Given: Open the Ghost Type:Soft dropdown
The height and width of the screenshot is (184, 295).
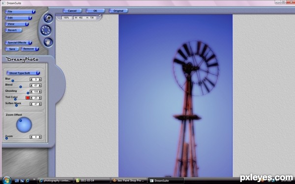Looking at the screenshot, I should pyautogui.click(x=23, y=73).
